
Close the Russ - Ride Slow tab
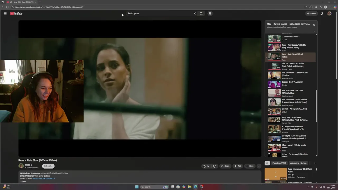[x=35, y=2]
